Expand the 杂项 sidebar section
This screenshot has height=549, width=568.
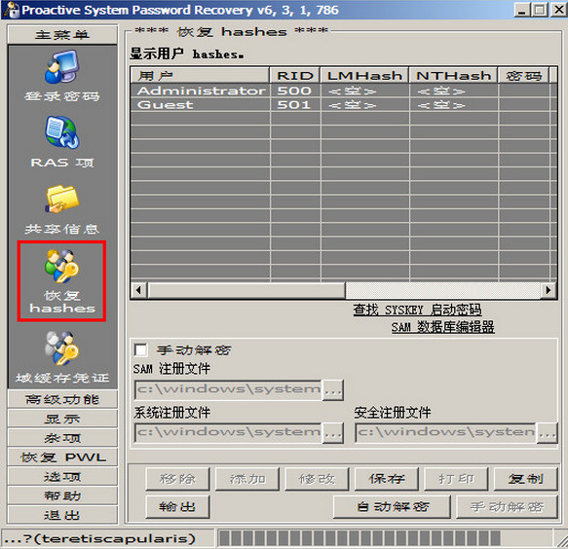coord(62,438)
